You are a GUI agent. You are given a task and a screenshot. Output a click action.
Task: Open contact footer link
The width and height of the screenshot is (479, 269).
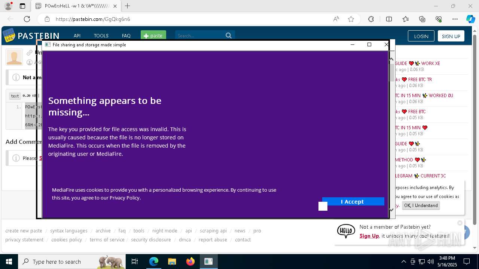(243, 239)
